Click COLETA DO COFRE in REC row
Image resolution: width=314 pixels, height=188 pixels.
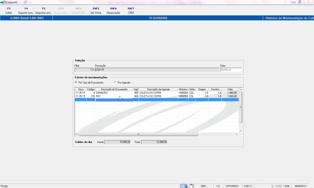158,96
